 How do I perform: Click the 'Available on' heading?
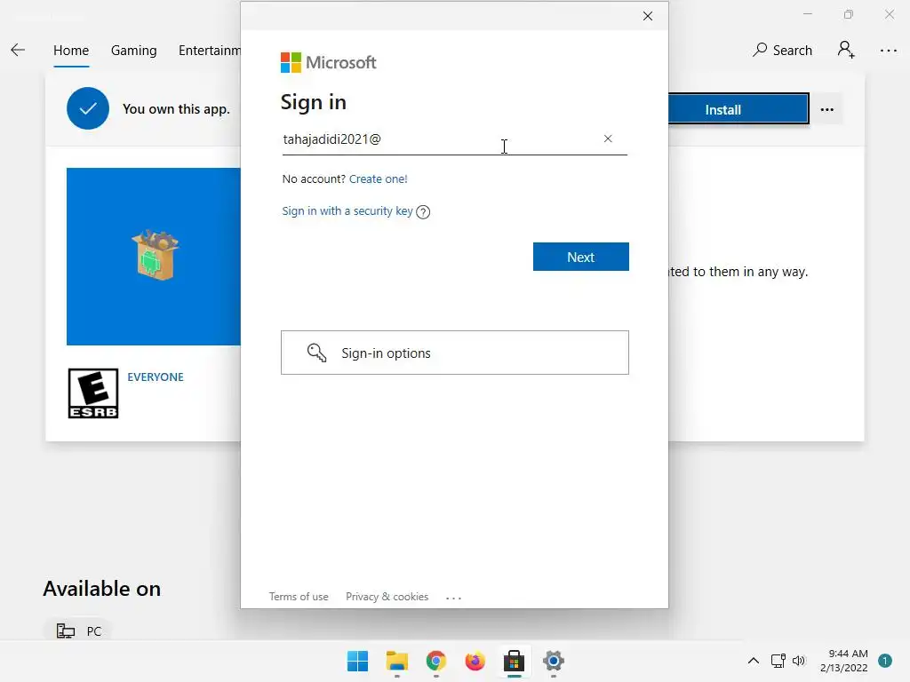pos(102,589)
